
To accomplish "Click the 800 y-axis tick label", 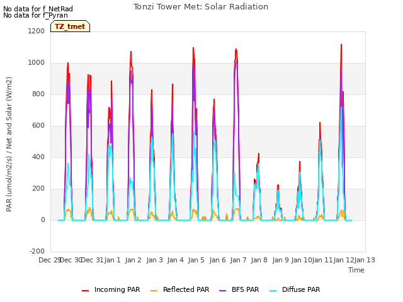I will (x=38, y=94).
